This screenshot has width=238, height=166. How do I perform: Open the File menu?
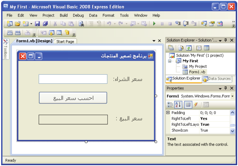[x=9, y=15]
